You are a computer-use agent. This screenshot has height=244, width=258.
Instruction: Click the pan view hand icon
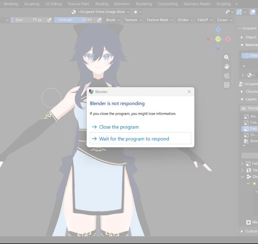(x=226, y=67)
